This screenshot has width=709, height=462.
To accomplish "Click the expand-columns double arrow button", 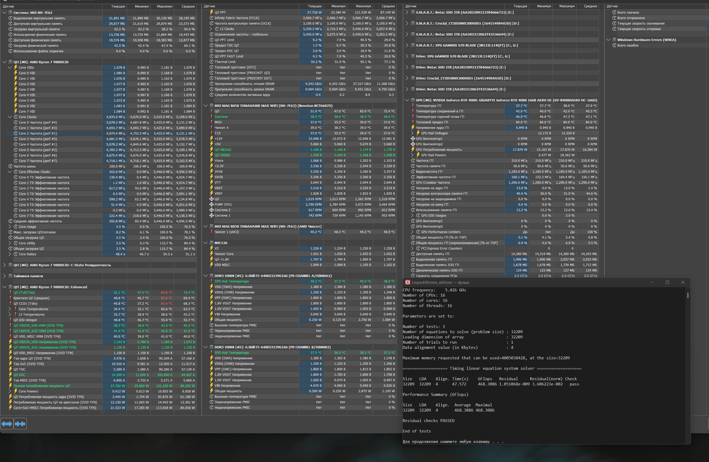I will coord(7,424).
